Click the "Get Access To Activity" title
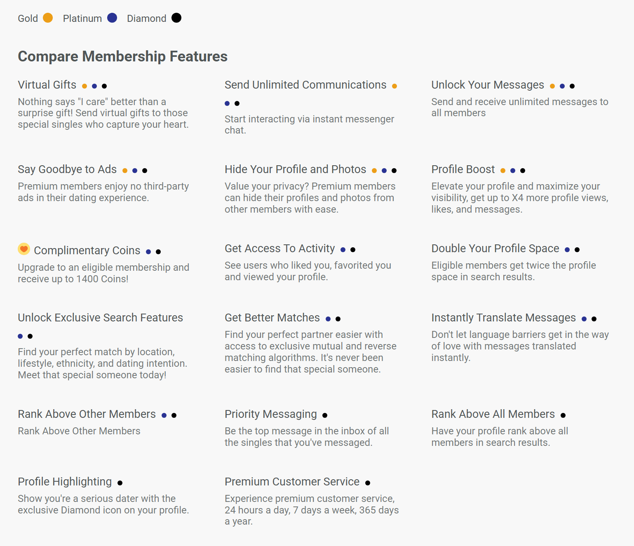 [279, 248]
